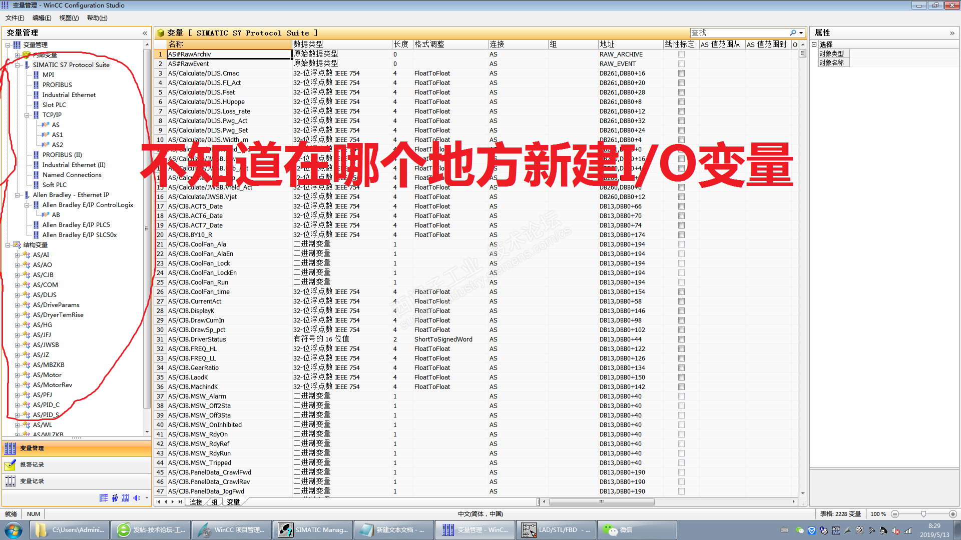Collapse the 变量管理 navigation pane with chevron

[x=145, y=33]
